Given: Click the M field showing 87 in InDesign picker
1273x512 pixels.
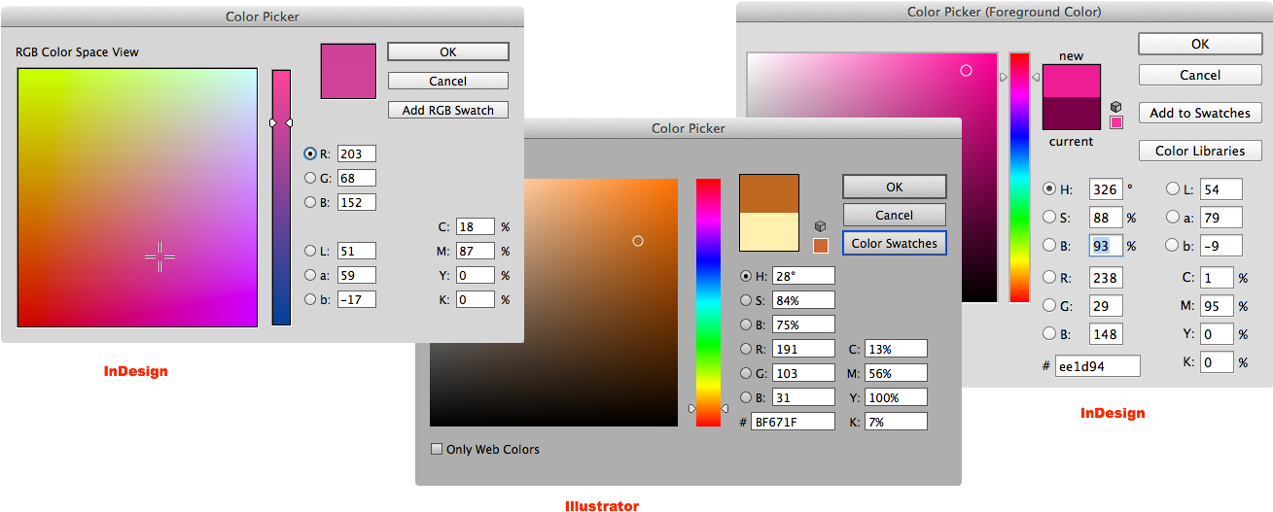Looking at the screenshot, I should [x=475, y=251].
